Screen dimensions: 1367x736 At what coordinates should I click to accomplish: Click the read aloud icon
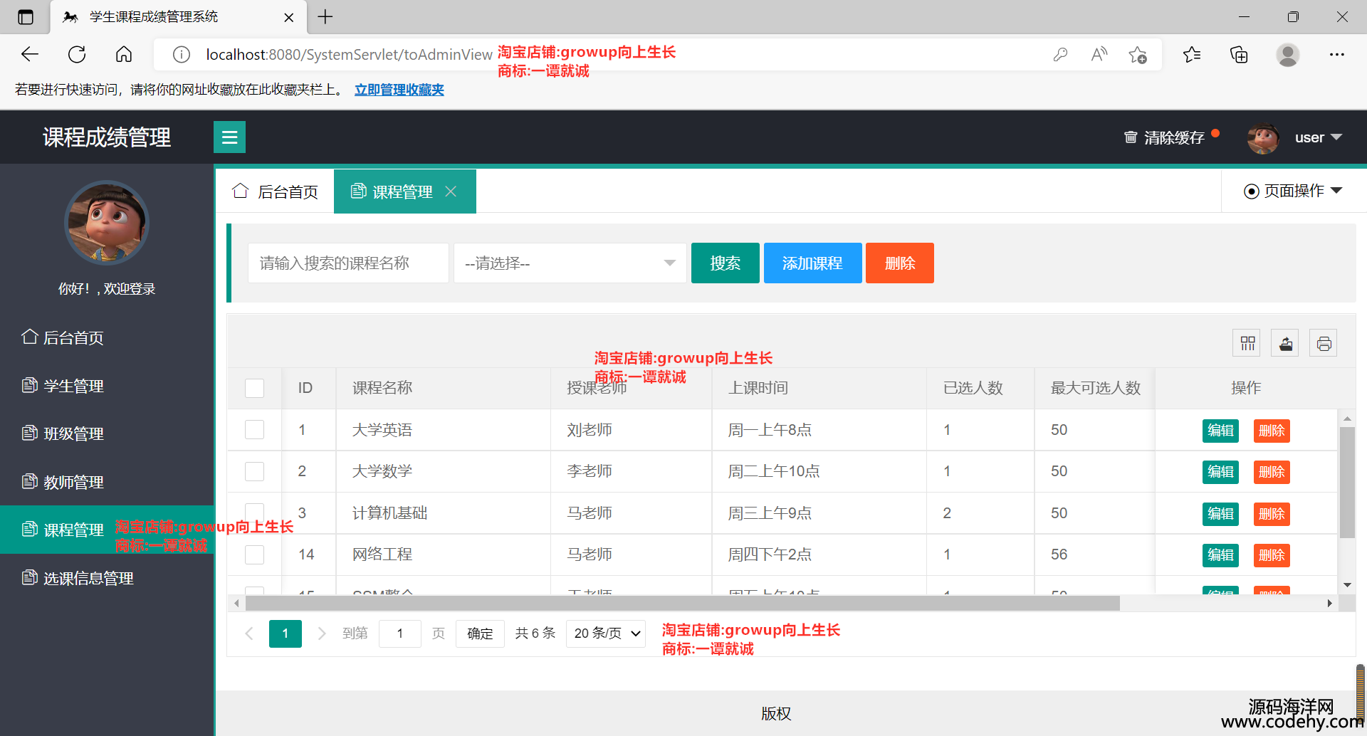1099,54
